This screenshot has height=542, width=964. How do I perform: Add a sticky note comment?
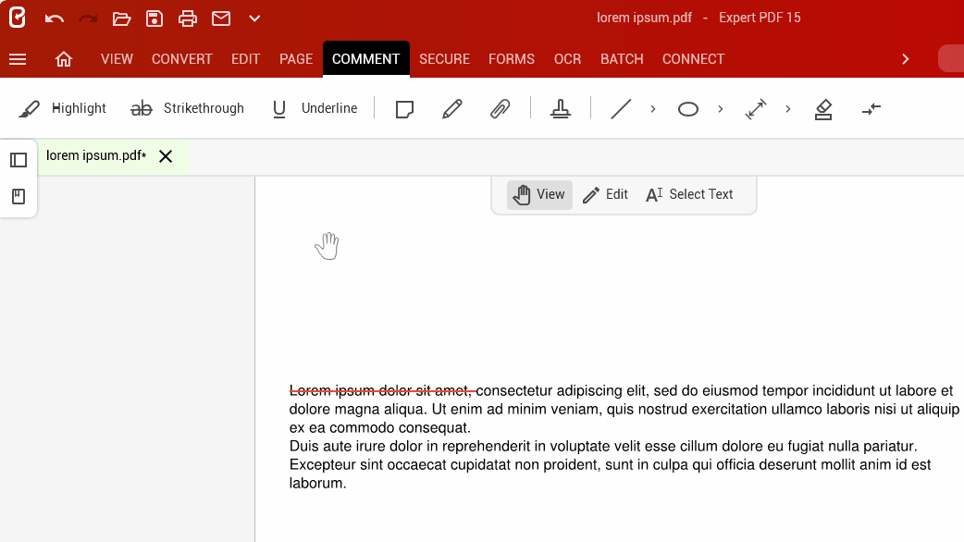(404, 109)
